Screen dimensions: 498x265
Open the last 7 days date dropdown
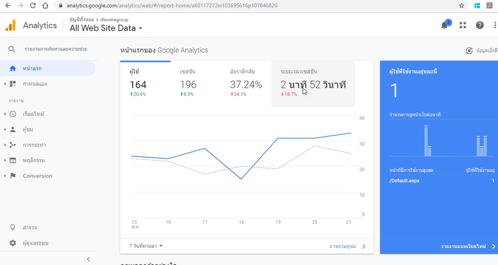(146, 246)
